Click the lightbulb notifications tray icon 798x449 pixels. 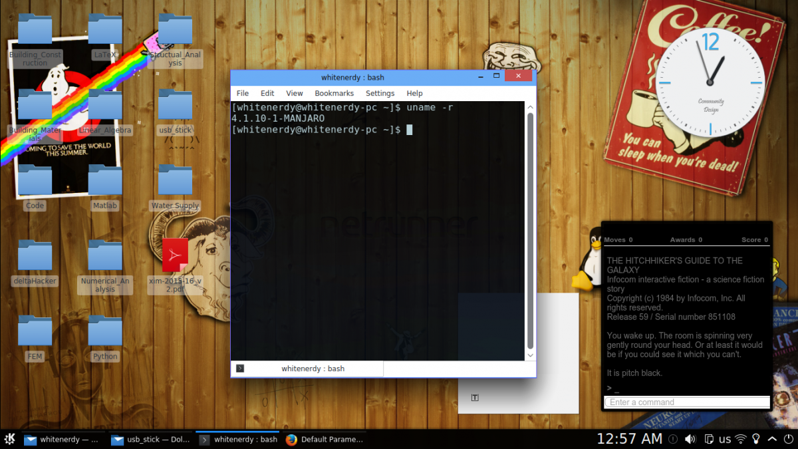tap(756, 439)
